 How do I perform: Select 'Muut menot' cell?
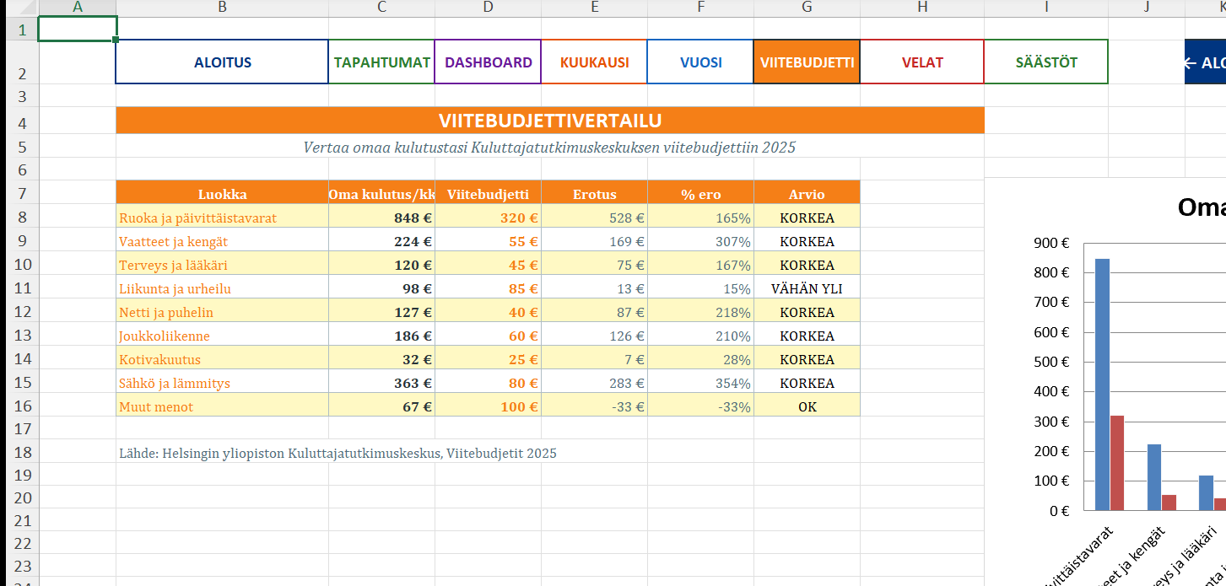222,406
